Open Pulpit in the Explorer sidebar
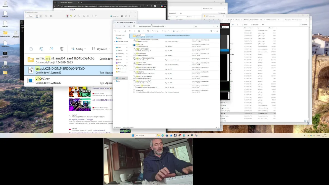Image resolution: width=329 pixels, height=185 pixels. (120, 48)
